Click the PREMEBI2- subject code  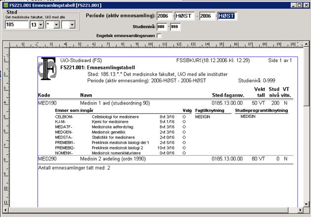65,148
